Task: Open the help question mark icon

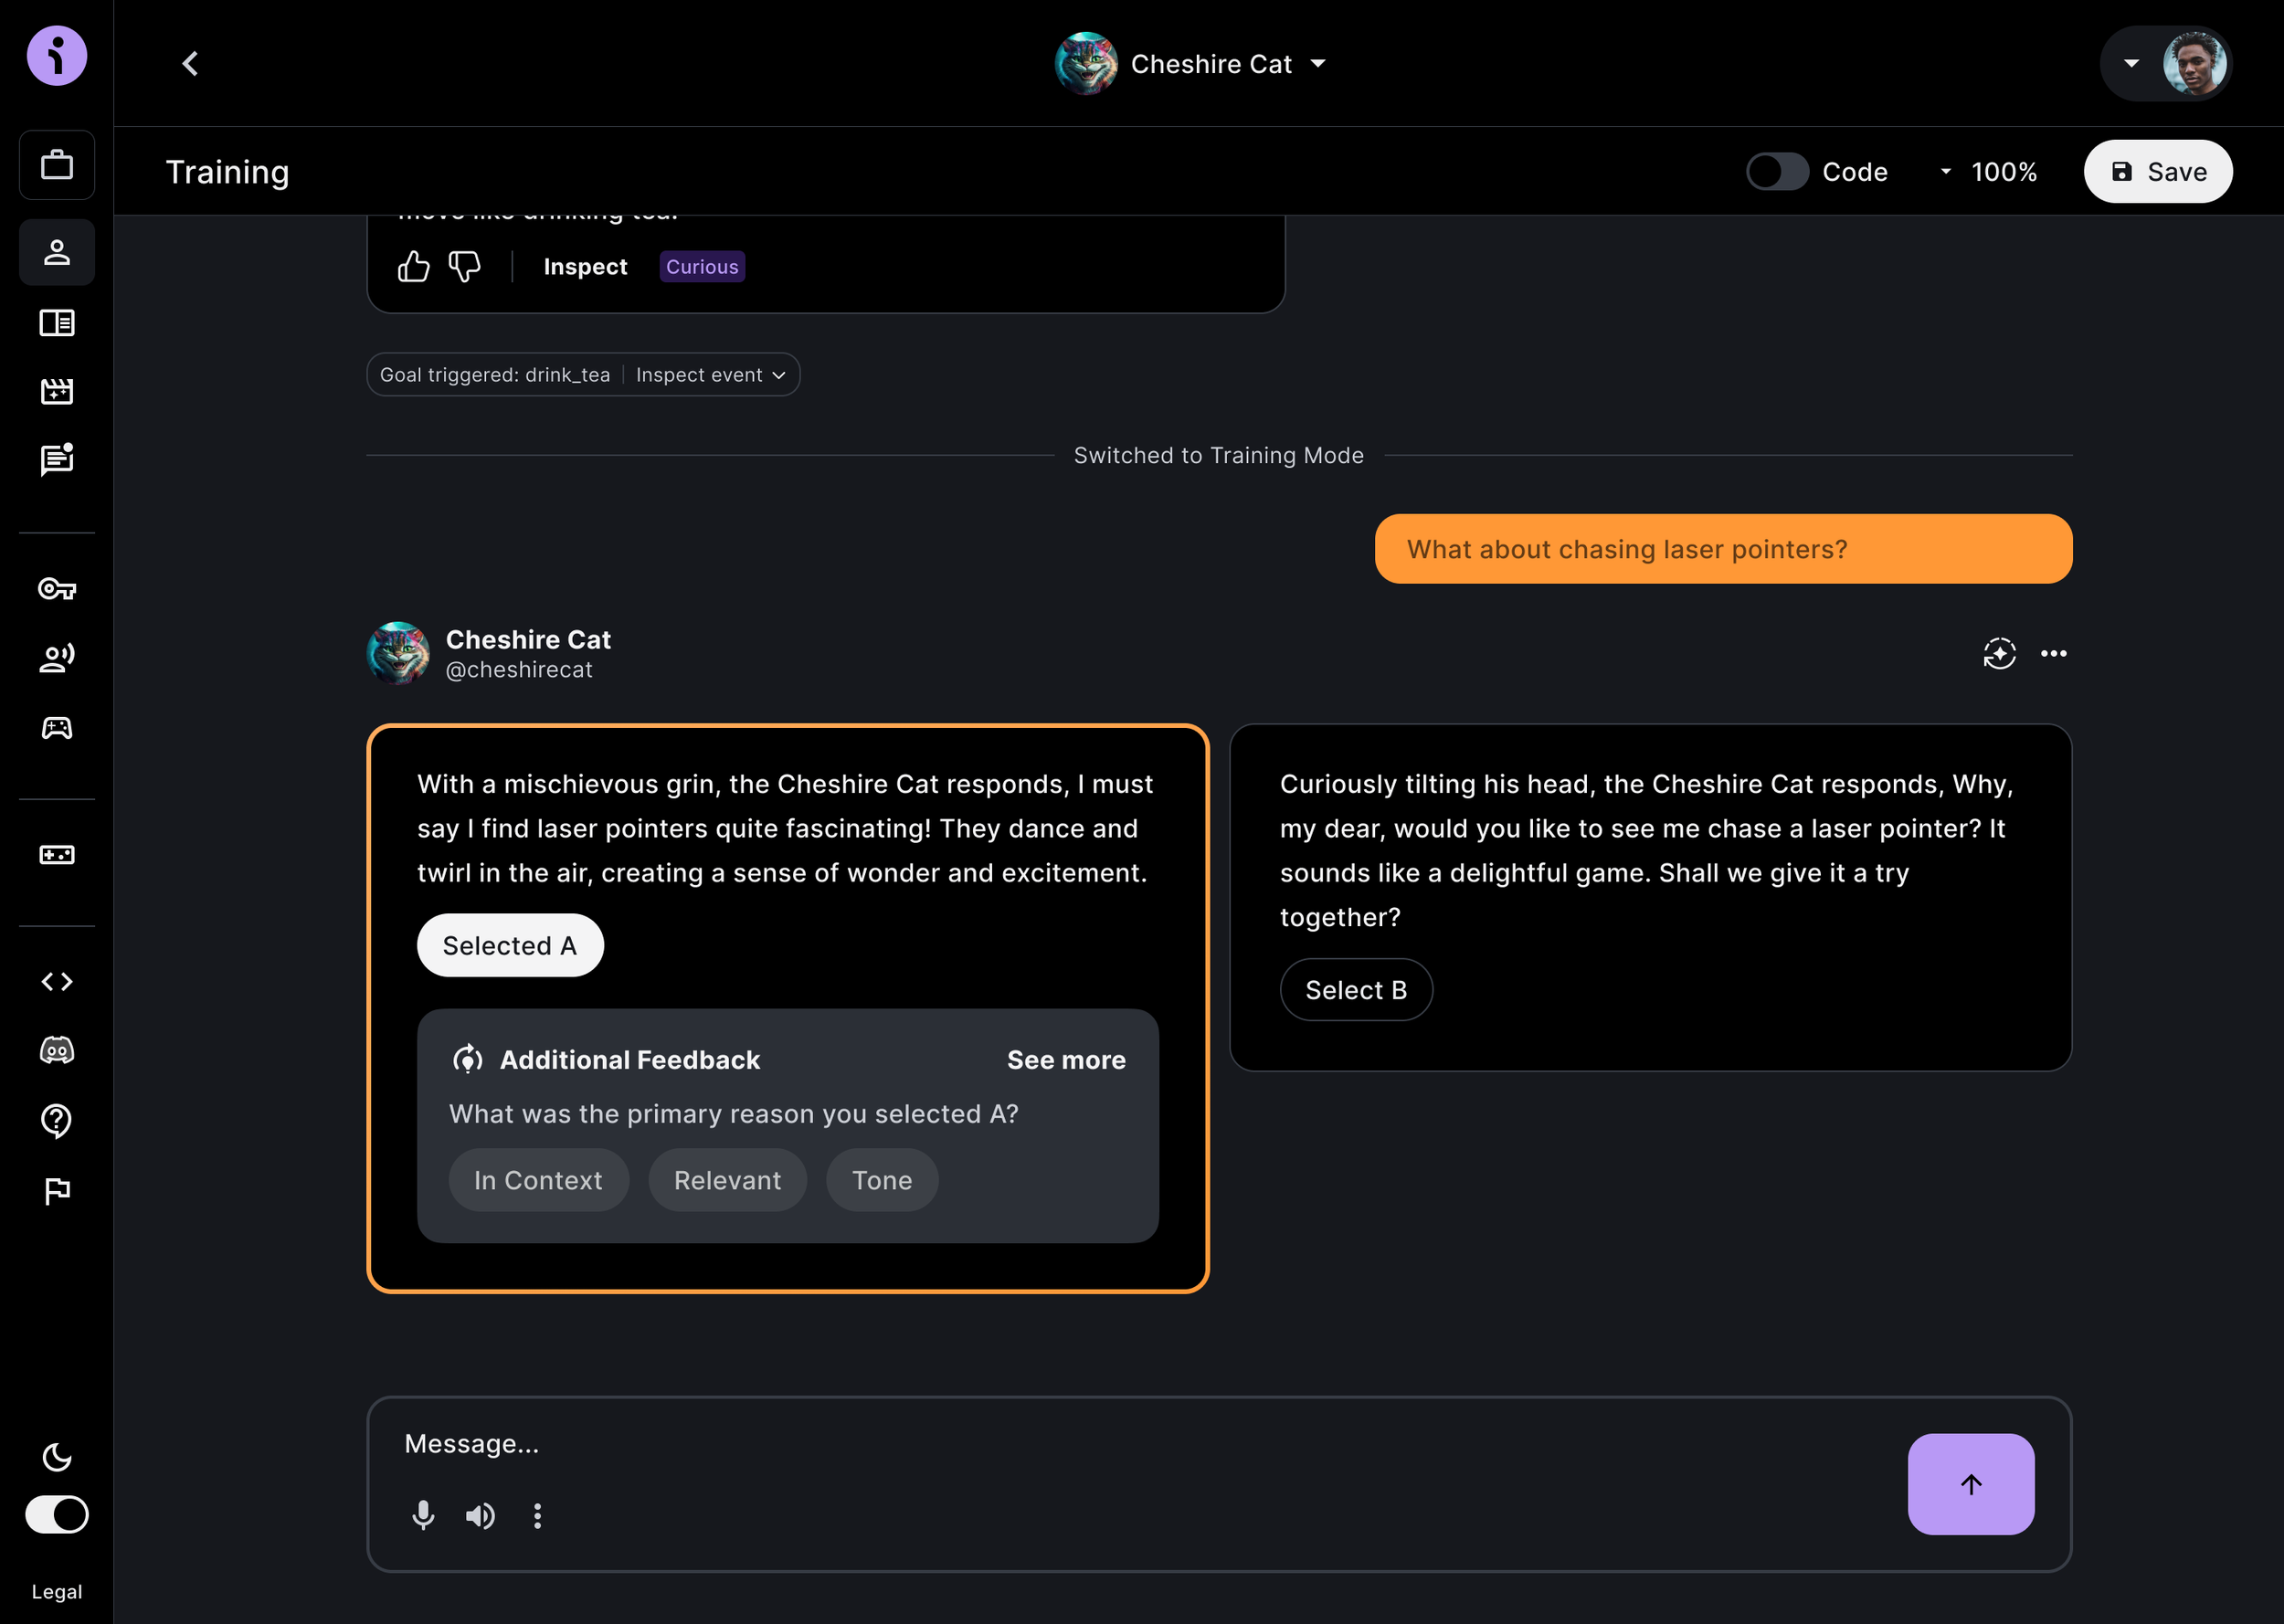Action: [57, 1120]
